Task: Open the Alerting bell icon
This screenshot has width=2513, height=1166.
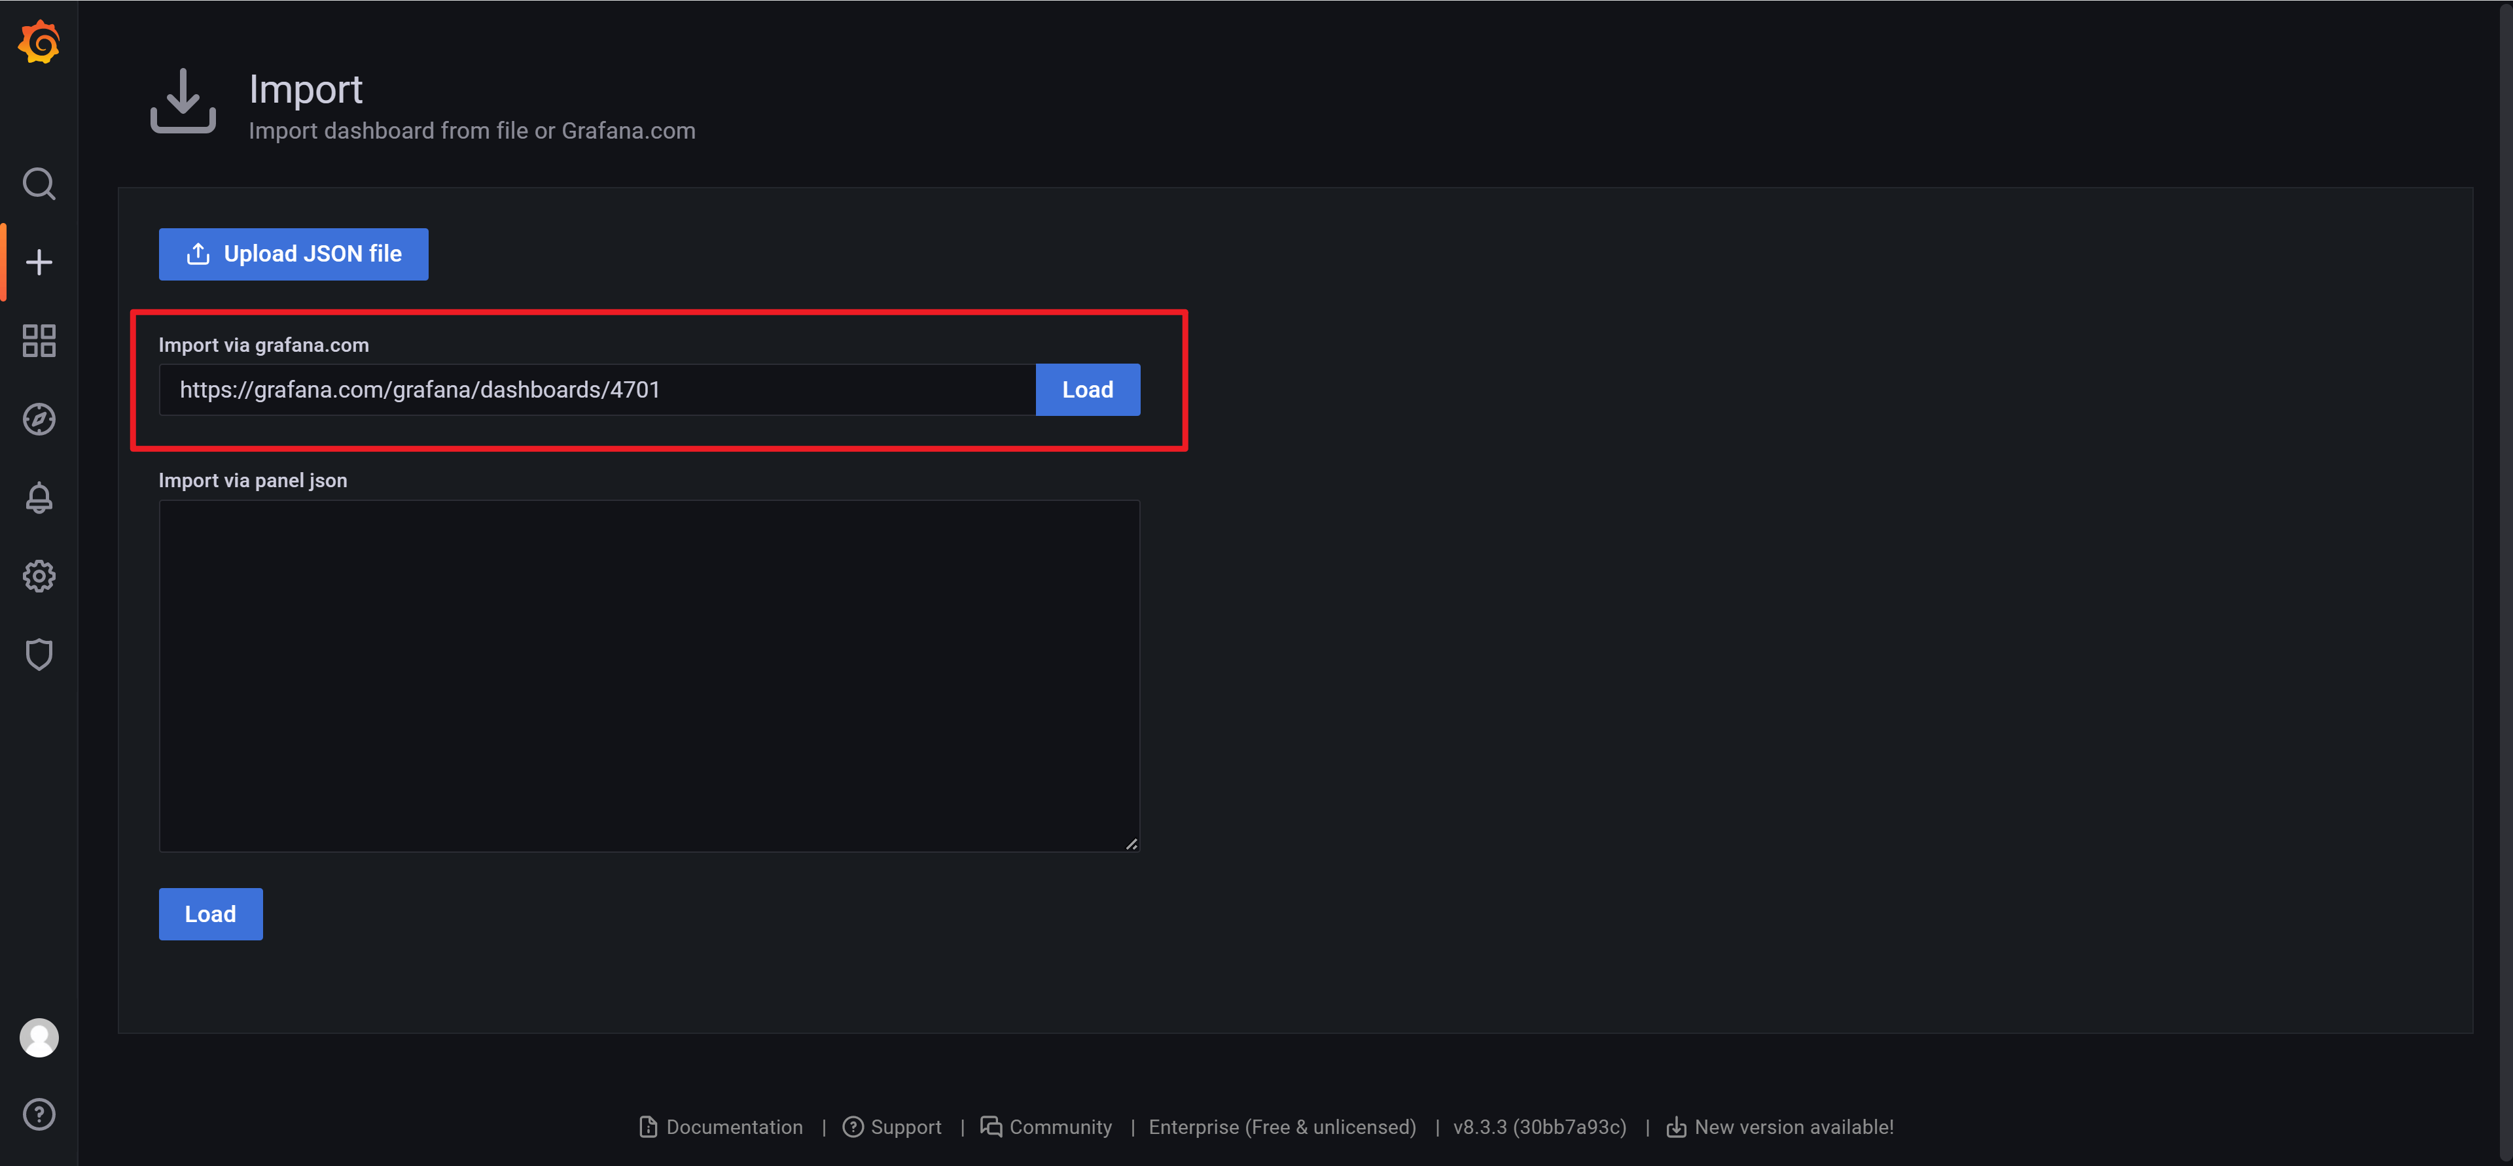Action: (x=39, y=497)
